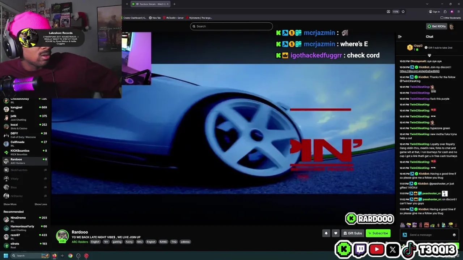Select Rardooo in the following list
The image size is (463, 260).
pyautogui.click(x=25, y=161)
